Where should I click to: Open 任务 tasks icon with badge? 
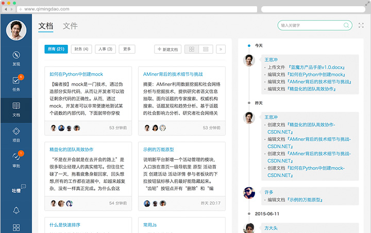16,80
